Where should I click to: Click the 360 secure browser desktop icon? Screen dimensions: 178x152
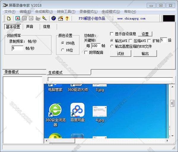pyautogui.click(x=55, y=110)
